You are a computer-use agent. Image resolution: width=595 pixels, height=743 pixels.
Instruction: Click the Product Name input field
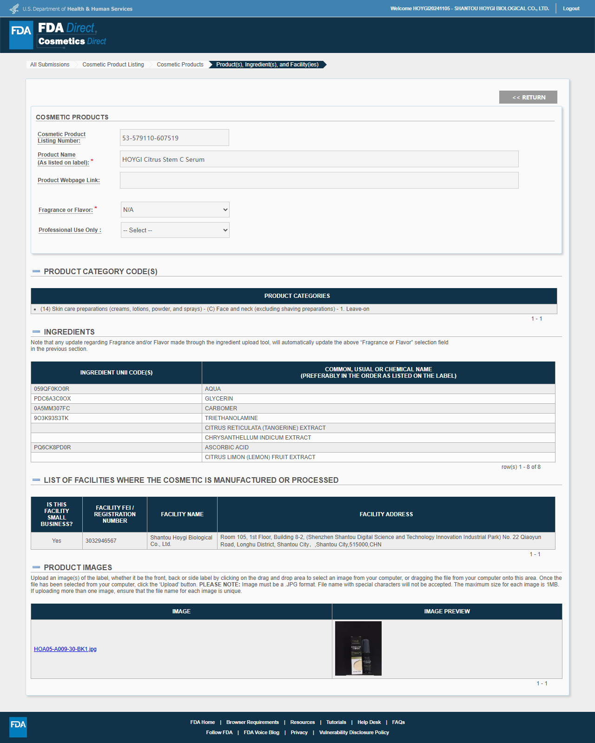pos(319,159)
